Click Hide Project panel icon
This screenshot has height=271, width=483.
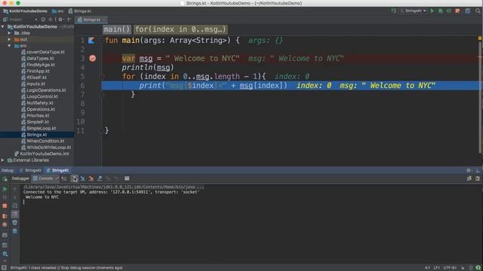(x=69, y=20)
